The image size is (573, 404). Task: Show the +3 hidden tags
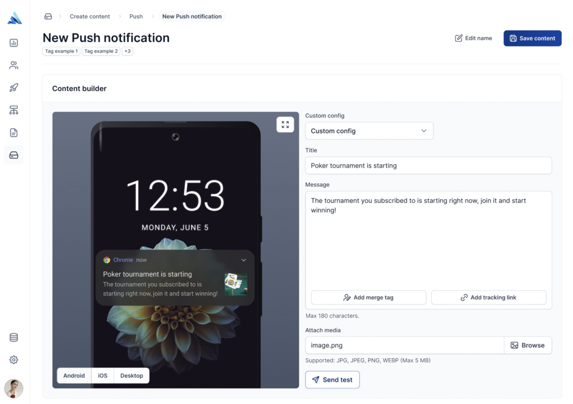point(127,51)
